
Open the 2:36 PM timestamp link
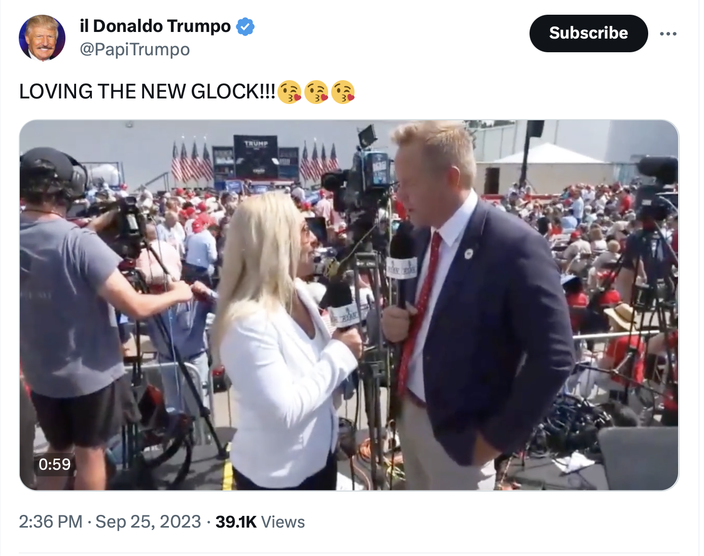51,522
